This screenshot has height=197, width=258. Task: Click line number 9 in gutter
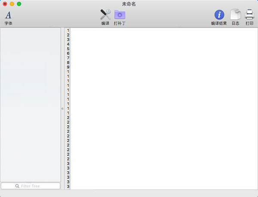pyautogui.click(x=68, y=67)
